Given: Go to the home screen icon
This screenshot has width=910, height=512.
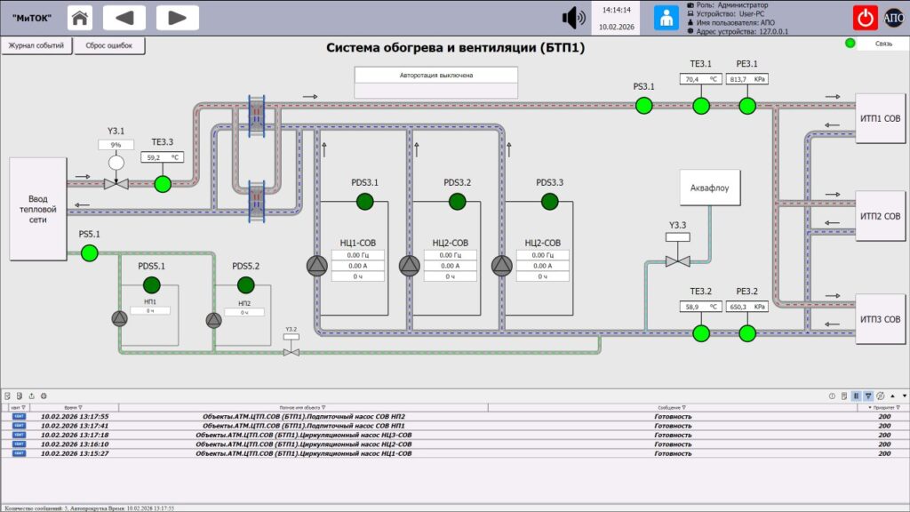Looking at the screenshot, I should pyautogui.click(x=80, y=18).
